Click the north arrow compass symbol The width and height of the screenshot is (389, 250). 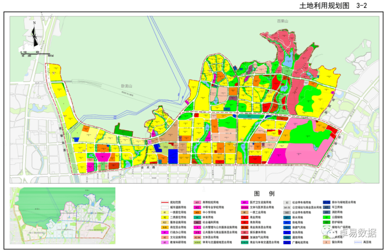35,35
